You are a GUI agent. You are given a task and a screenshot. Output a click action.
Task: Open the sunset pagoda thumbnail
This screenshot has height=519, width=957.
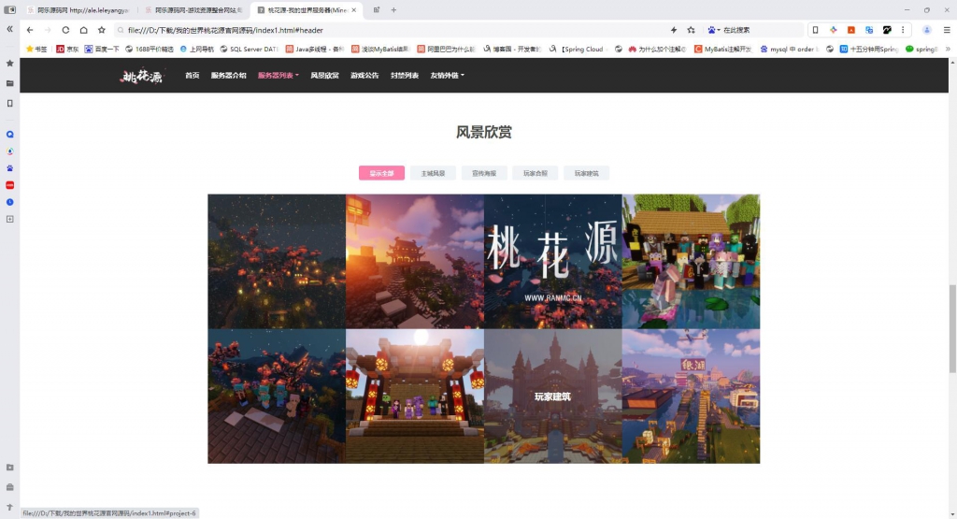pyautogui.click(x=415, y=261)
